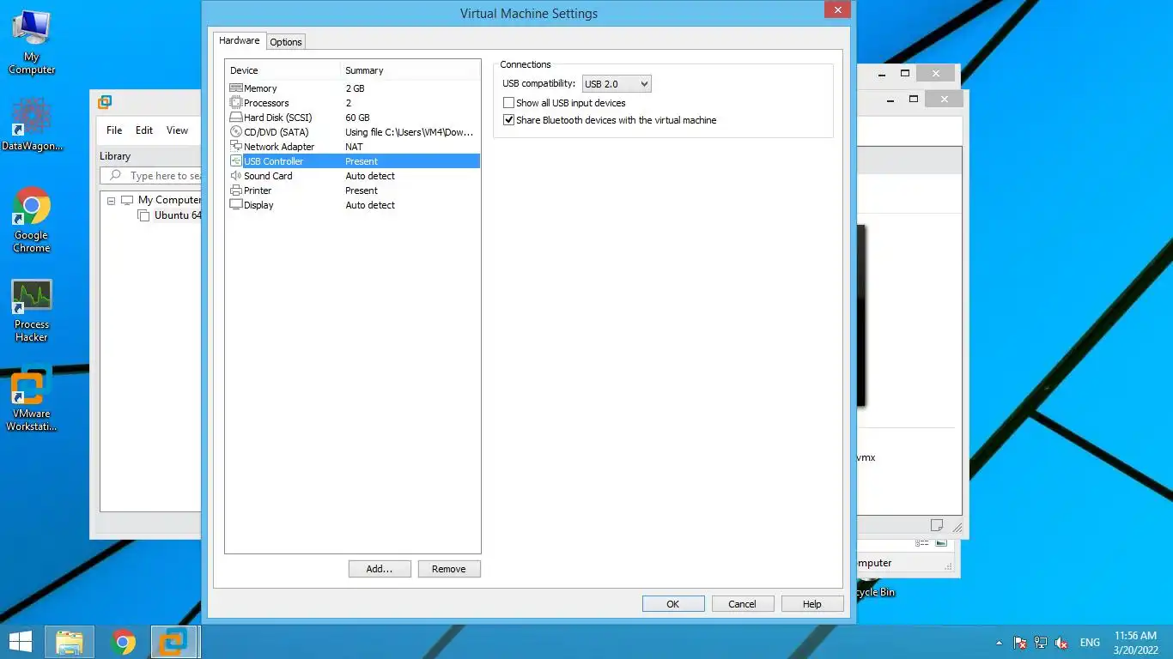Open VMware Workstation desktop shortcut
Image resolution: width=1173 pixels, height=659 pixels.
point(32,399)
